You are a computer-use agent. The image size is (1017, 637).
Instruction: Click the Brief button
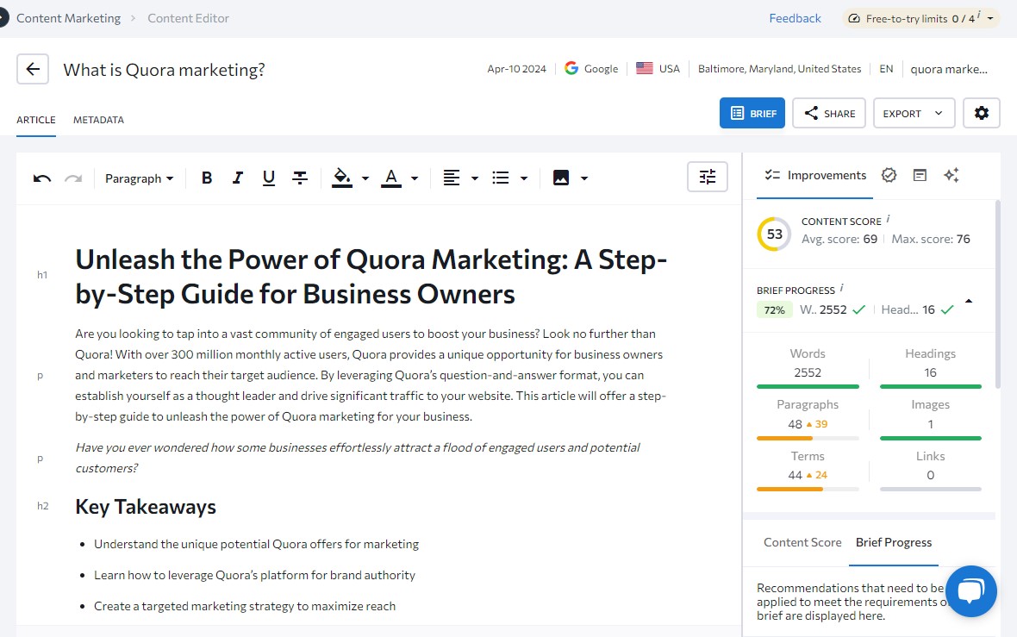(x=752, y=113)
